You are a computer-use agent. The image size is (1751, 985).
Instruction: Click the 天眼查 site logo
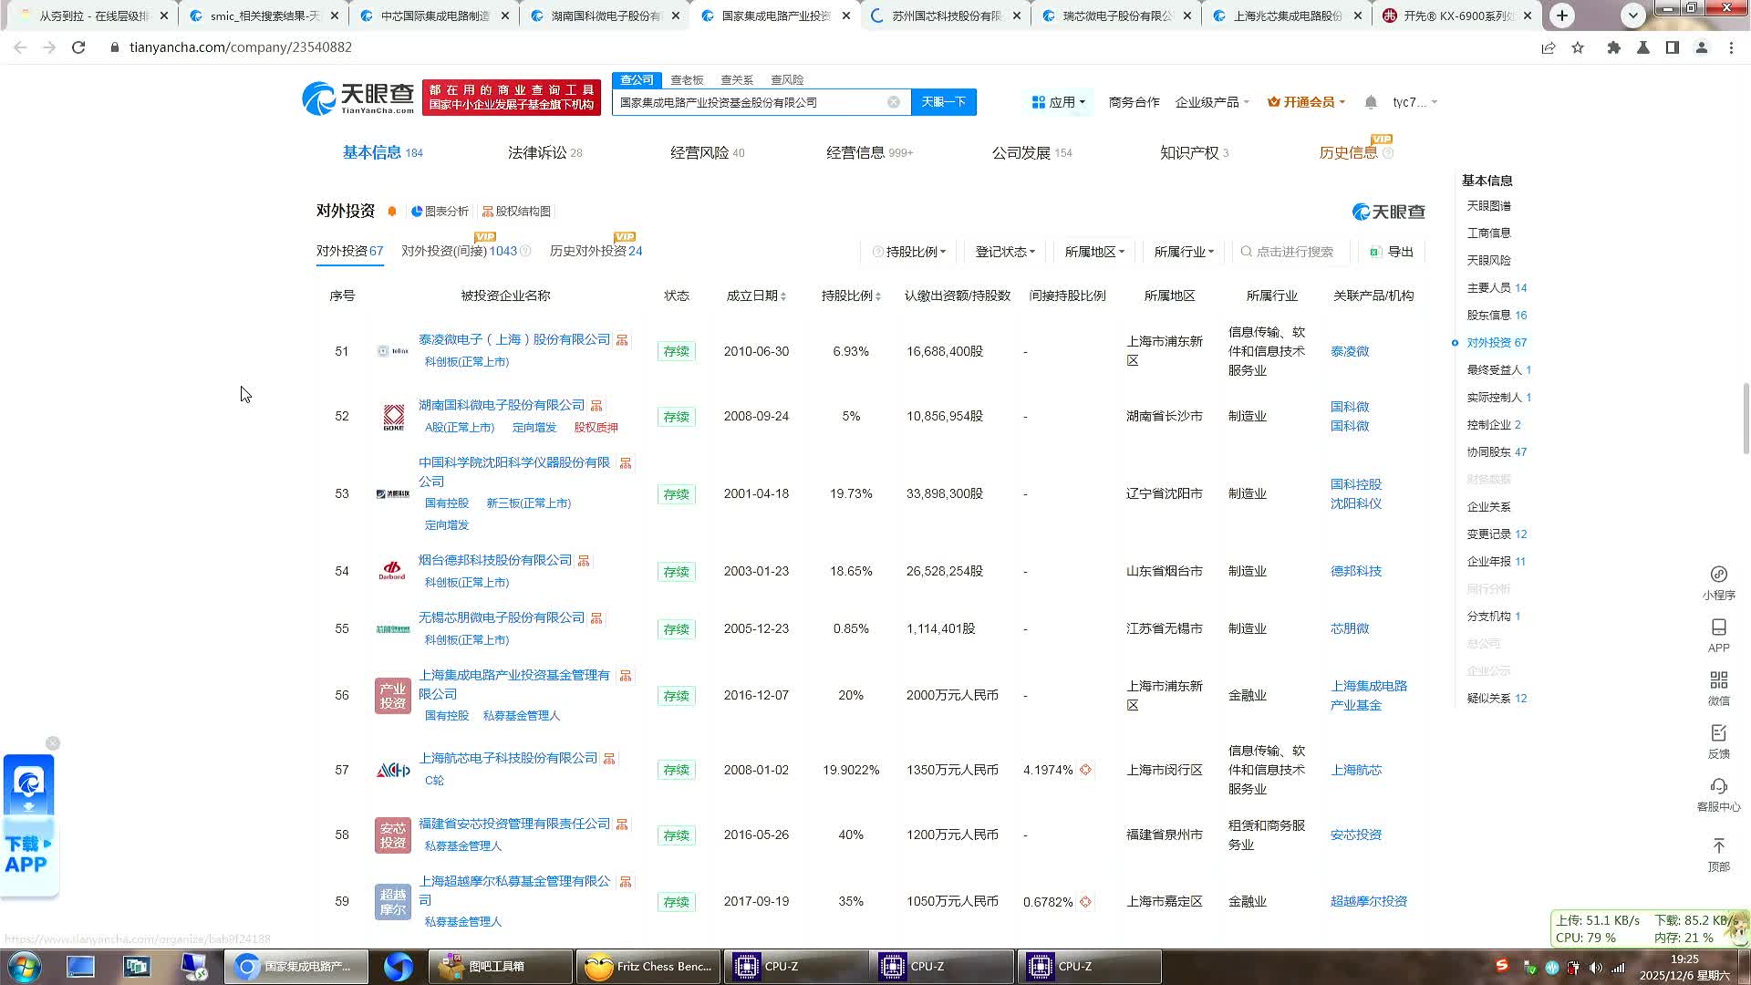pos(356,98)
